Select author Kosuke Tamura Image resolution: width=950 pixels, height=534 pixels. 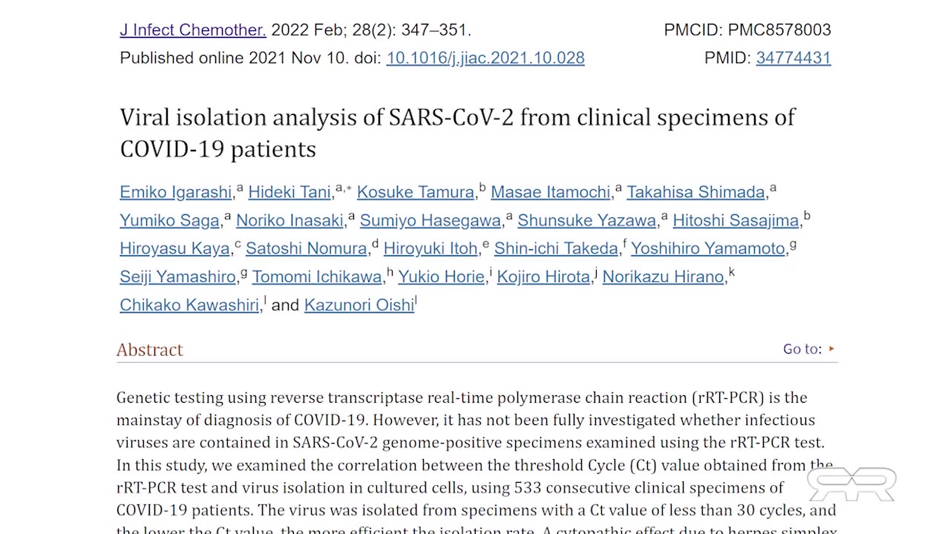pos(415,192)
